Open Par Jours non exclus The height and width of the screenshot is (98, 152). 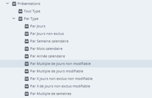pos(47,34)
